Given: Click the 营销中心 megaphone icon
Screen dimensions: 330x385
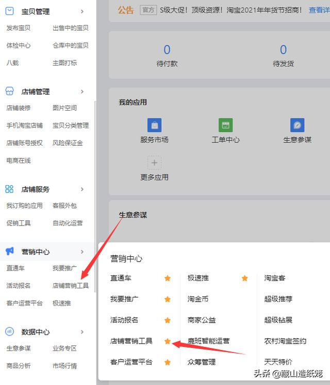Looking at the screenshot, I should pyautogui.click(x=10, y=251).
